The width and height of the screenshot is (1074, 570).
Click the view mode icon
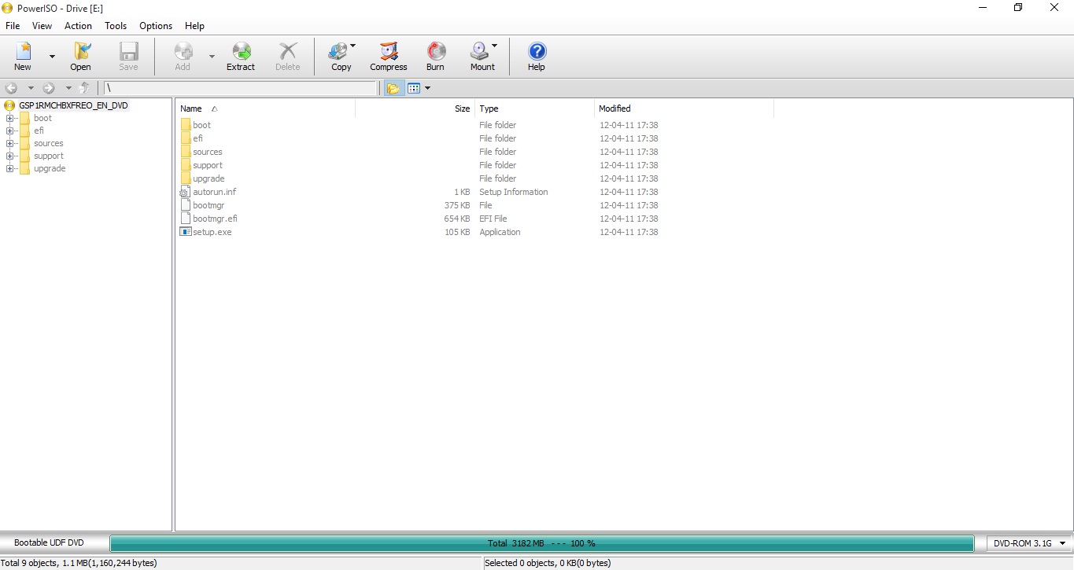click(x=414, y=88)
